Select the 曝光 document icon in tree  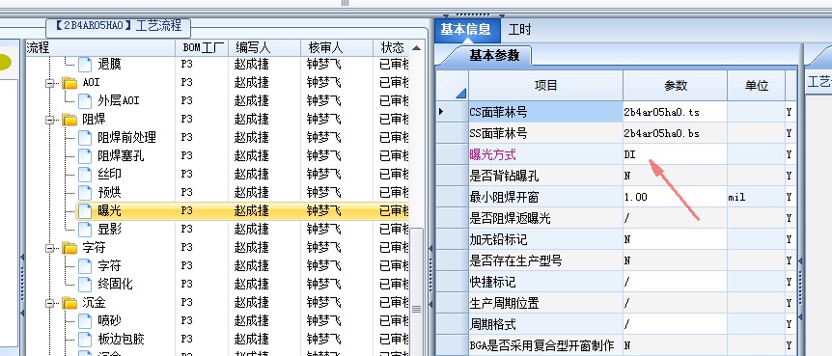tap(85, 210)
